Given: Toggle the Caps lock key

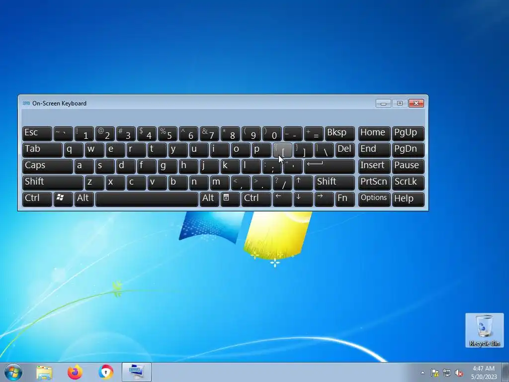Looking at the screenshot, I should click(x=47, y=166).
